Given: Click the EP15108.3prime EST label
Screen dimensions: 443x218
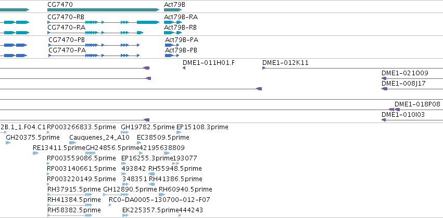Looking at the screenshot, I should (x=202, y=127).
